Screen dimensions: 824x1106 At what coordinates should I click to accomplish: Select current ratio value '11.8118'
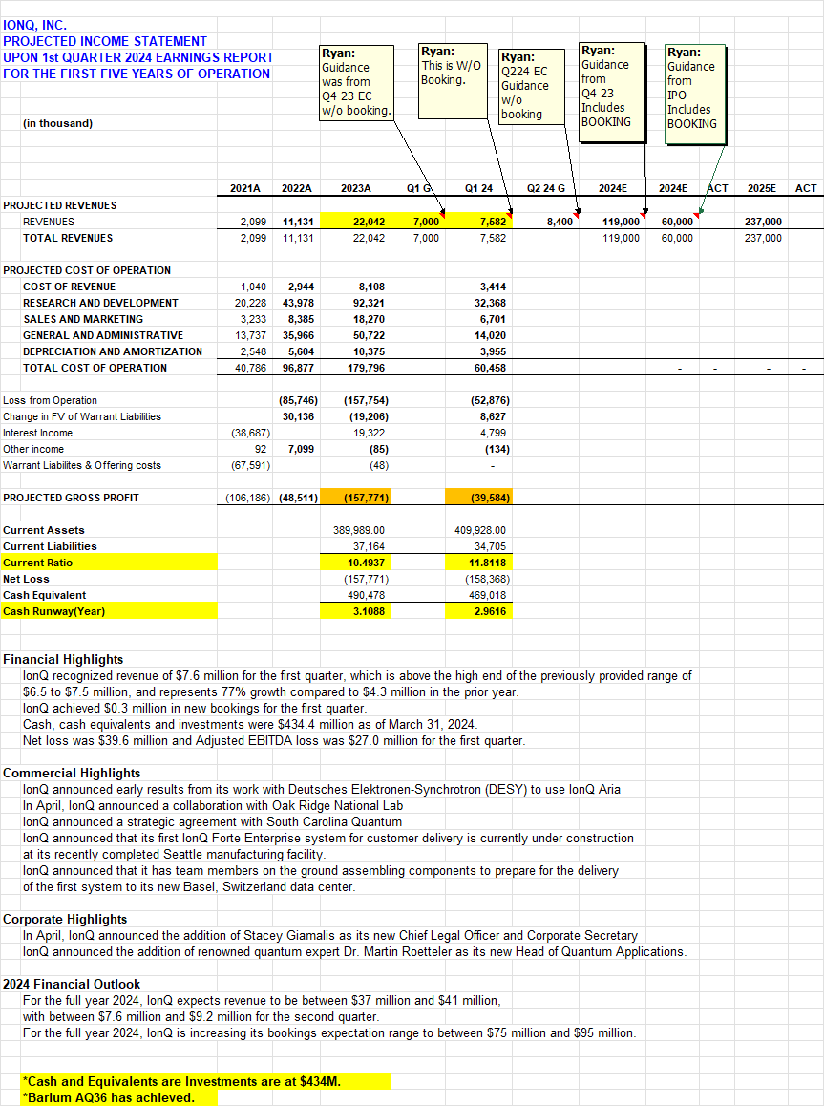click(x=478, y=563)
